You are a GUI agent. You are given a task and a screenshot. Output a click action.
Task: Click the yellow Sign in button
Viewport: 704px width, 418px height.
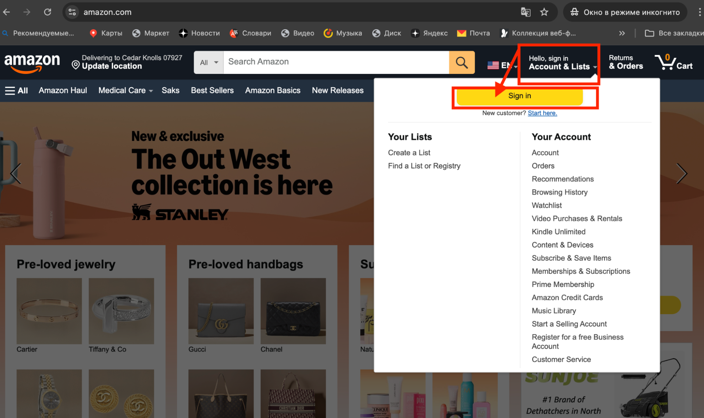click(519, 96)
